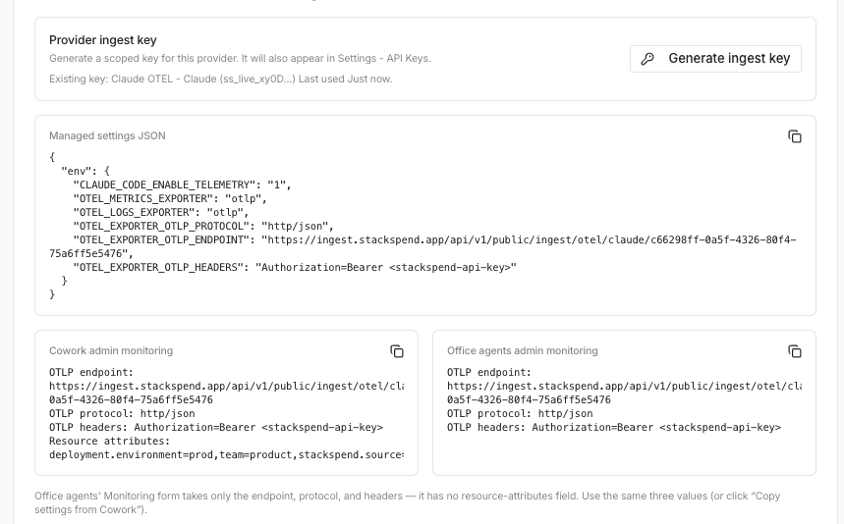
Task: Click the "Generate a scoped key" description text
Action: [x=240, y=59]
